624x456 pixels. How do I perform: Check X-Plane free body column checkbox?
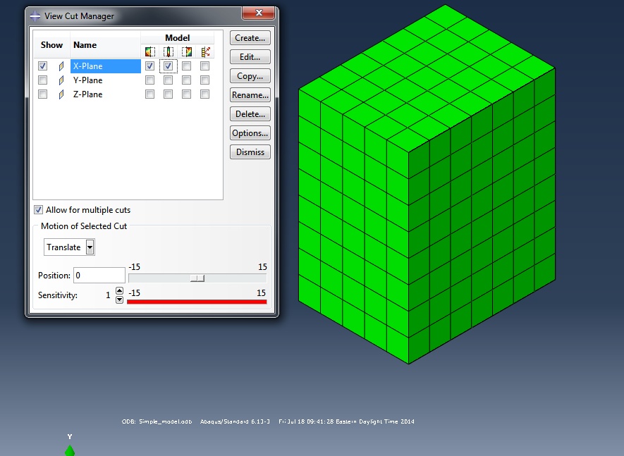(204, 66)
